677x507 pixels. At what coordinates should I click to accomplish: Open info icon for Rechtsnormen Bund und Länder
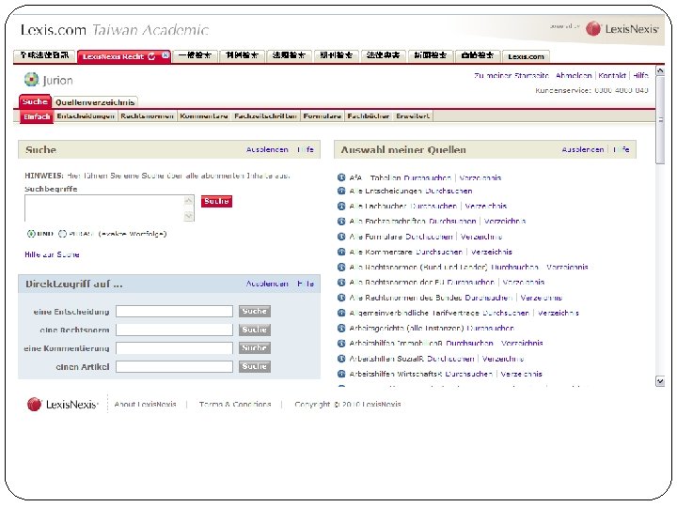341,267
